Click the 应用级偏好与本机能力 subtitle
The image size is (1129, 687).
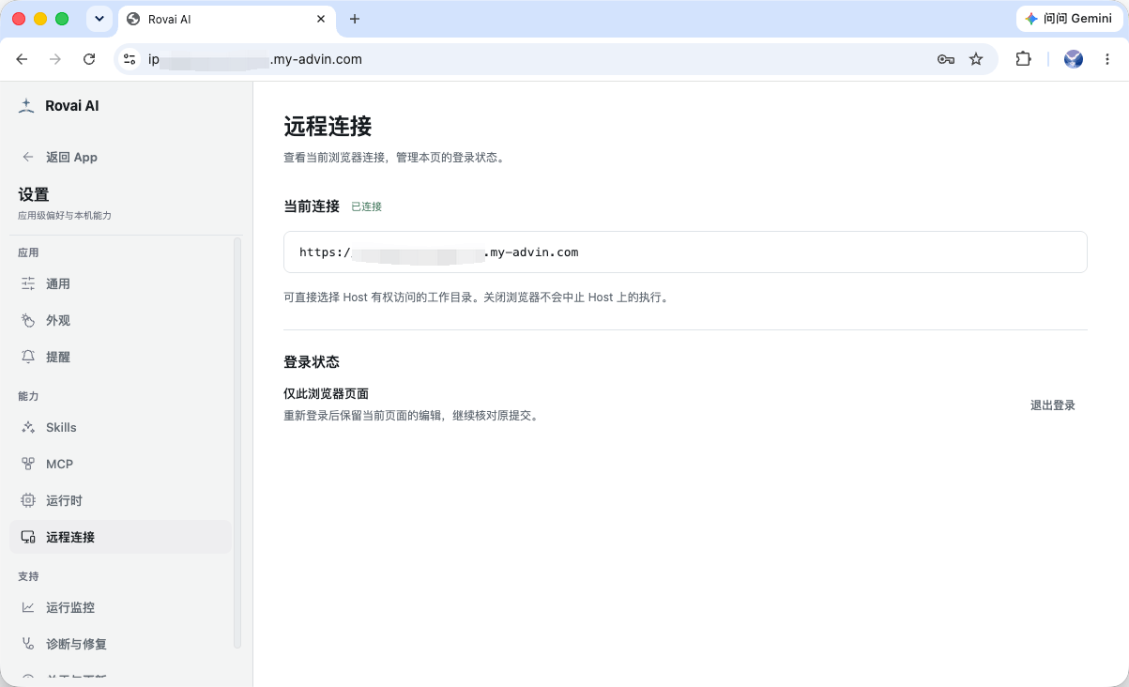pos(64,216)
